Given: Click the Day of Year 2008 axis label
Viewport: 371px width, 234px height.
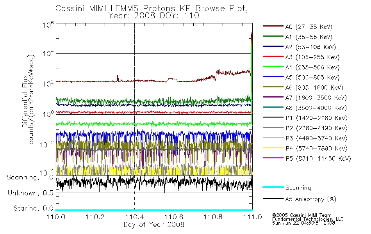Looking at the screenshot, I should [154, 225].
